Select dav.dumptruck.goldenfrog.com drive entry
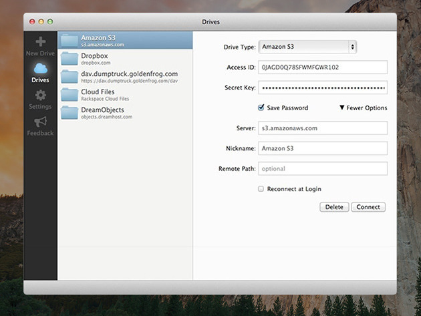421x316 pixels. (125, 77)
